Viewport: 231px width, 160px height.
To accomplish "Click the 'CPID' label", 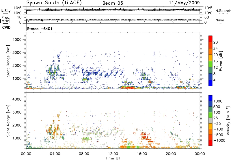I will click(6, 27).
